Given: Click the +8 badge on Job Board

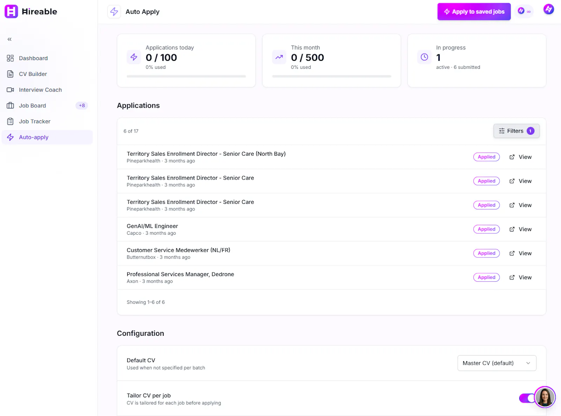Looking at the screenshot, I should pyautogui.click(x=82, y=106).
